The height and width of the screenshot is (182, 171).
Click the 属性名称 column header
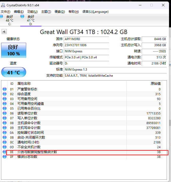click(71, 84)
